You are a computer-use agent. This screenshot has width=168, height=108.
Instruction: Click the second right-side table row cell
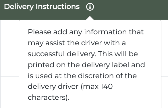165,62
